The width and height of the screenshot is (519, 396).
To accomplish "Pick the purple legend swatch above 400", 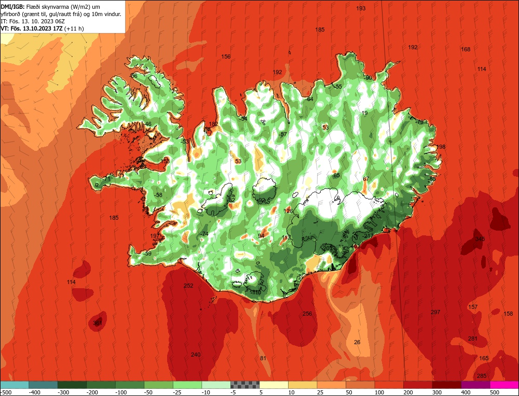I will 475,385.
